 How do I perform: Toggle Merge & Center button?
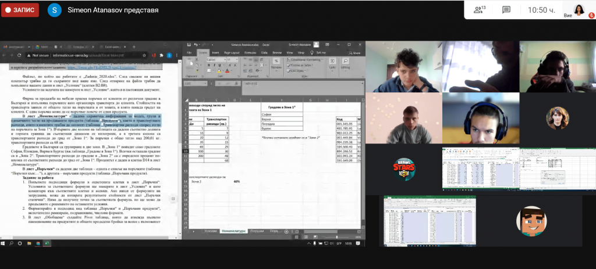261,65
